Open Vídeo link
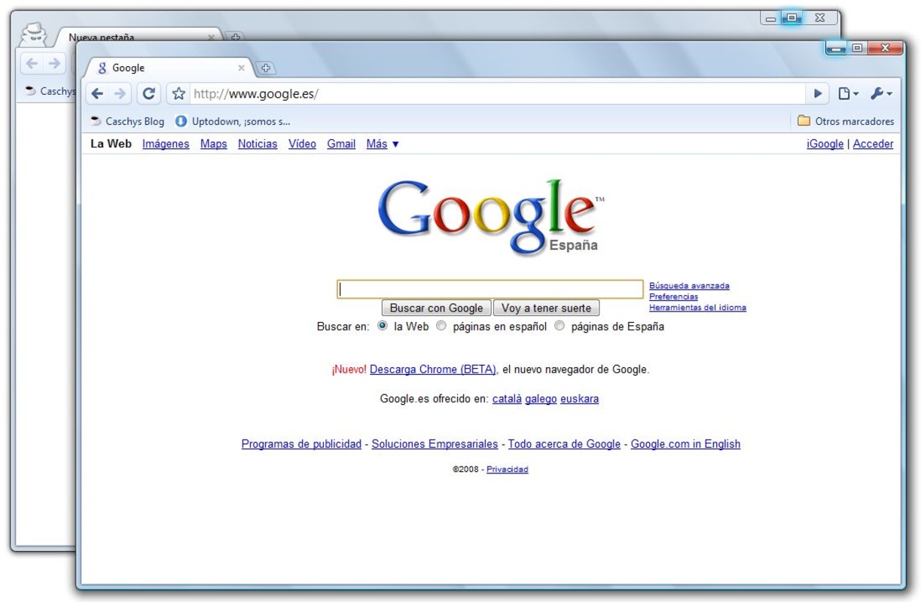The image size is (921, 602). click(302, 144)
